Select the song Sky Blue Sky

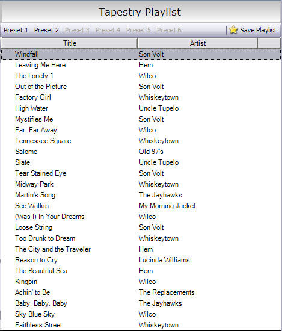click(35, 314)
